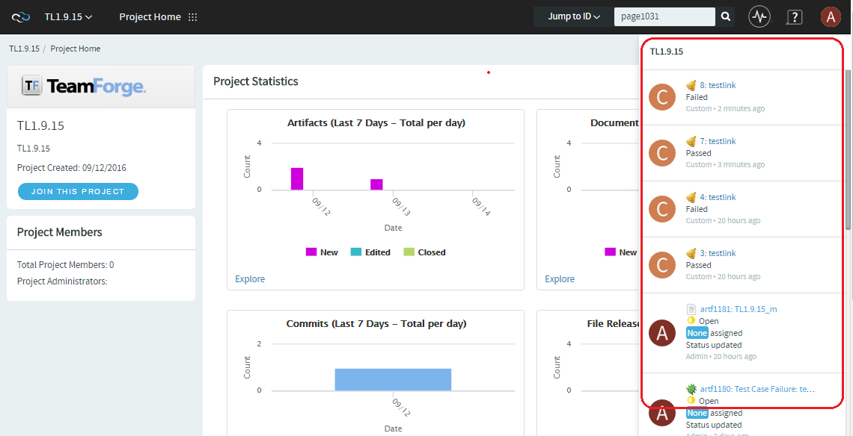This screenshot has width=853, height=436.
Task: Click the 09/13 bar in Artifacts chart
Action: (x=377, y=184)
